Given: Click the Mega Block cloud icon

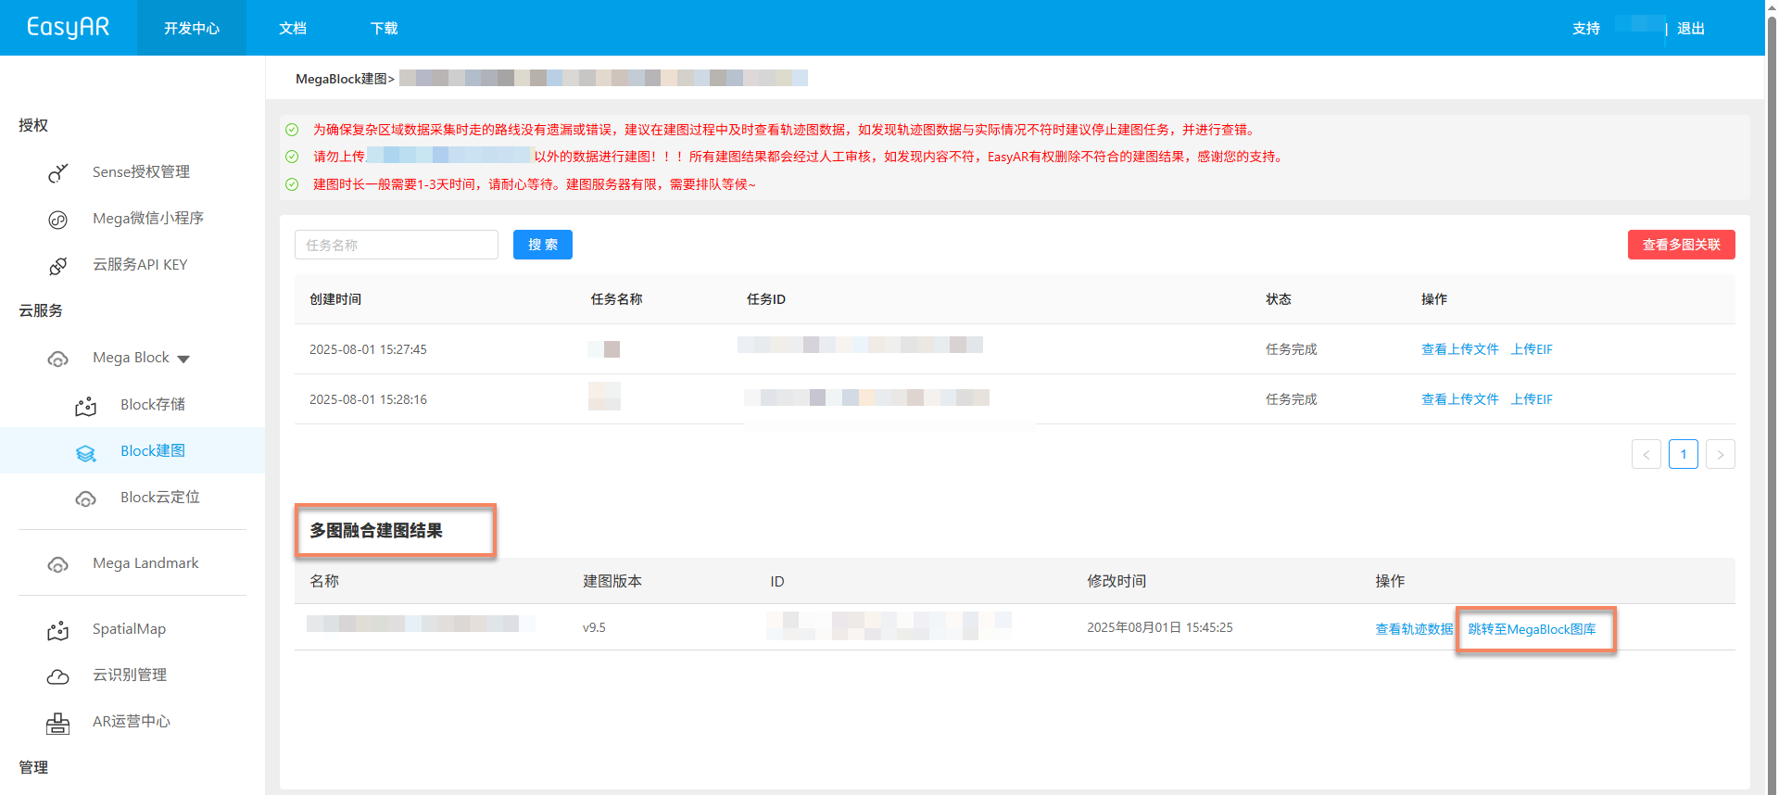Looking at the screenshot, I should tap(58, 359).
